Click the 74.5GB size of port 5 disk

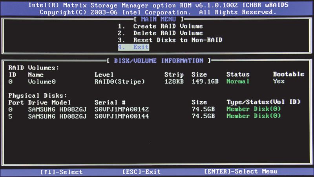203,116
